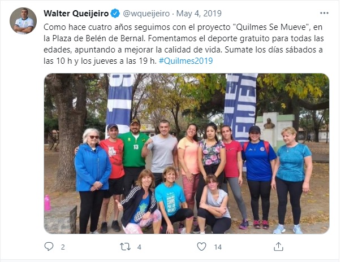Click the reply count 2

(63, 247)
